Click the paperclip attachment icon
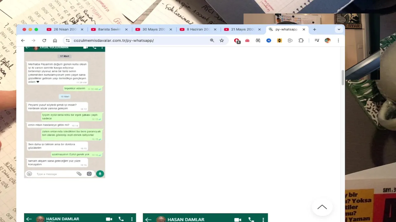This screenshot has width=396, height=222. (79, 174)
